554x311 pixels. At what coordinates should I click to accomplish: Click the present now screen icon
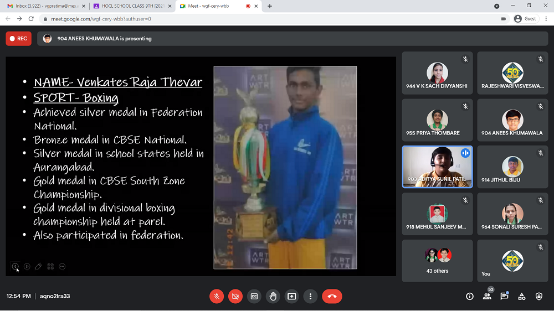point(292,297)
